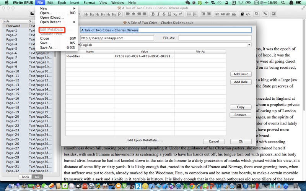Cancel the metadata dialog
This screenshot has height=191, width=306.
coord(214,141)
